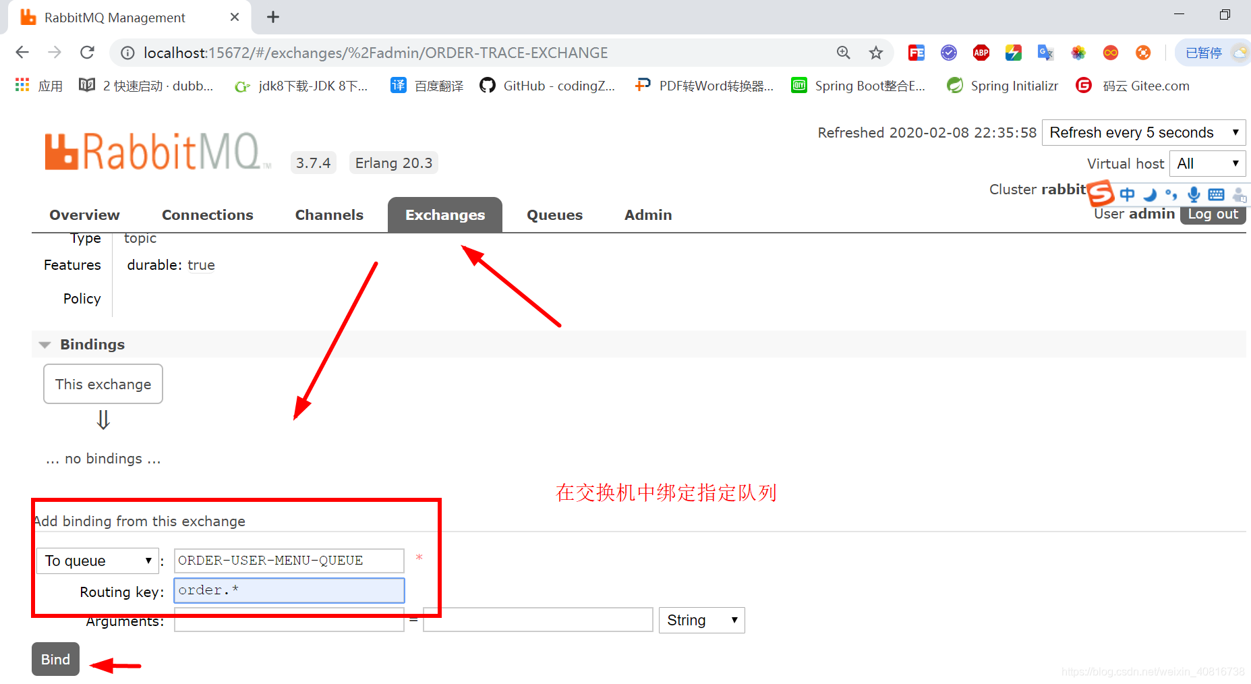Image resolution: width=1251 pixels, height=684 pixels.
Task: Open the apps grid bookmark
Action: (39, 86)
